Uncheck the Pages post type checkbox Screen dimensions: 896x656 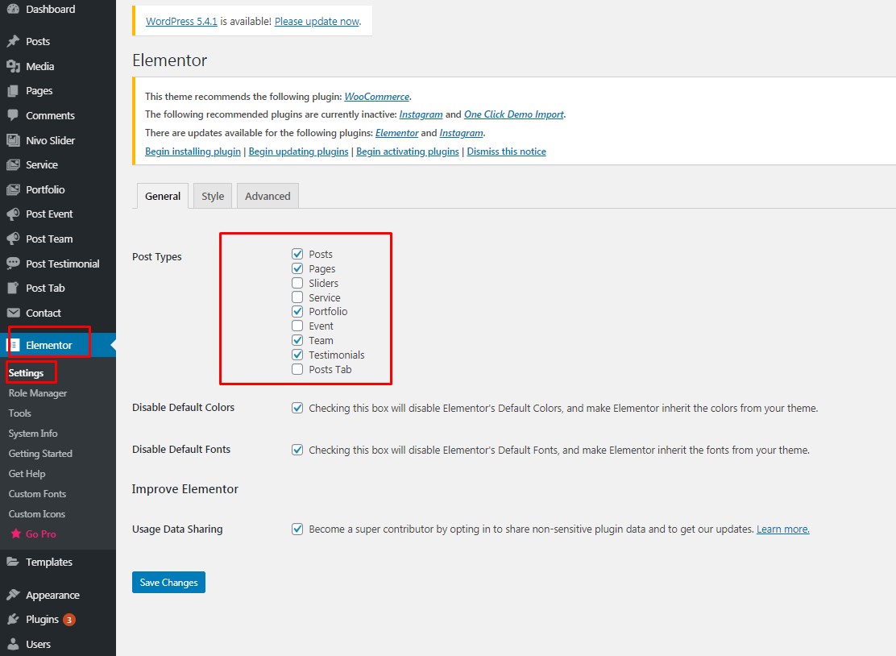click(297, 268)
